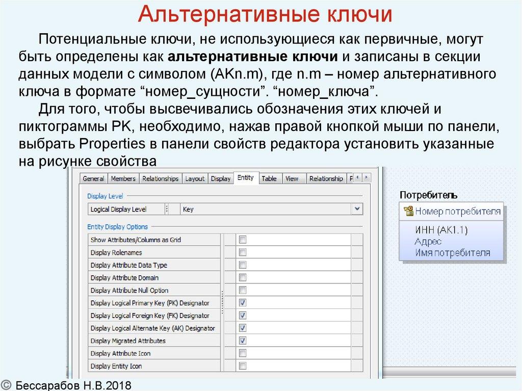Click the Потребитель entity header
The height and width of the screenshot is (391, 522).
pos(429,194)
